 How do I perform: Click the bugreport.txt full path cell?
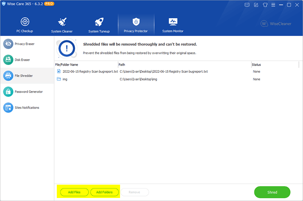click(164, 71)
